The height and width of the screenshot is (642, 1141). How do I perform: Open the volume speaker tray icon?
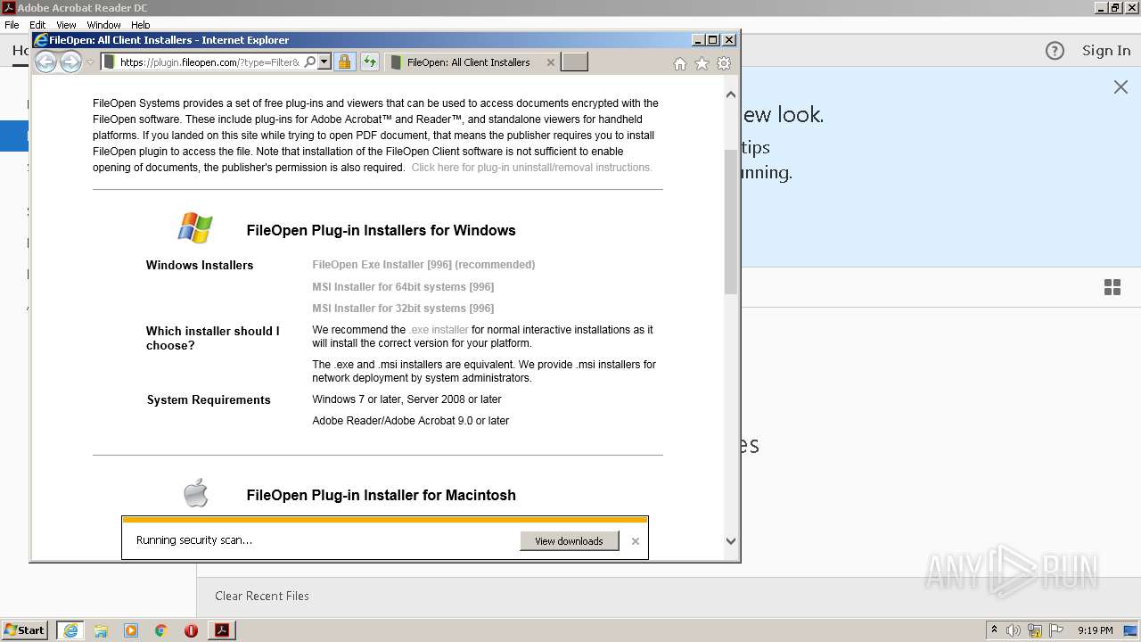point(1014,630)
